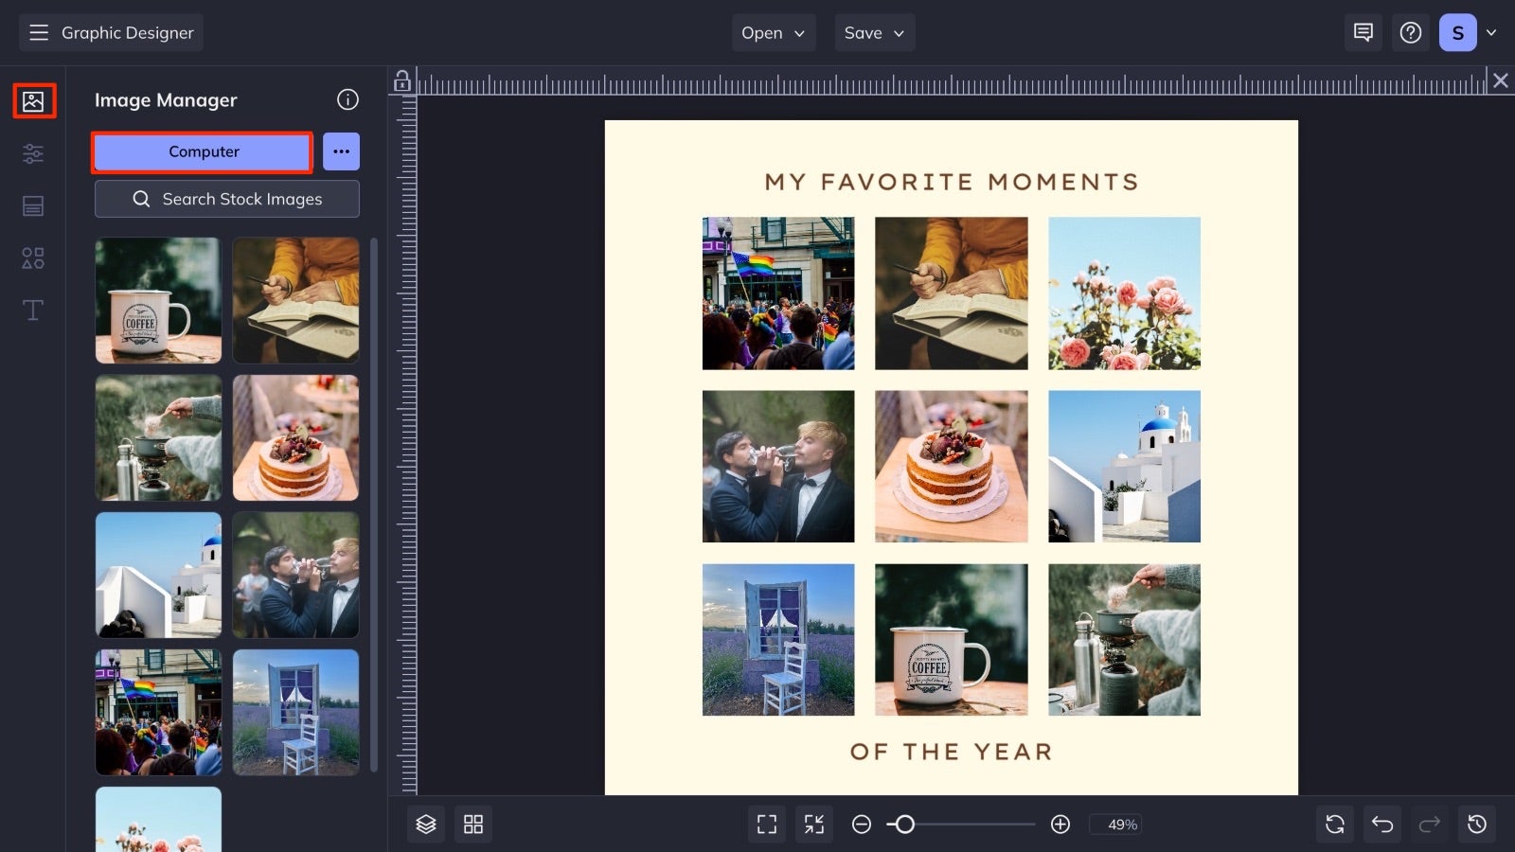This screenshot has height=852, width=1515.
Task: Click the Computer upload button
Action: 202,151
